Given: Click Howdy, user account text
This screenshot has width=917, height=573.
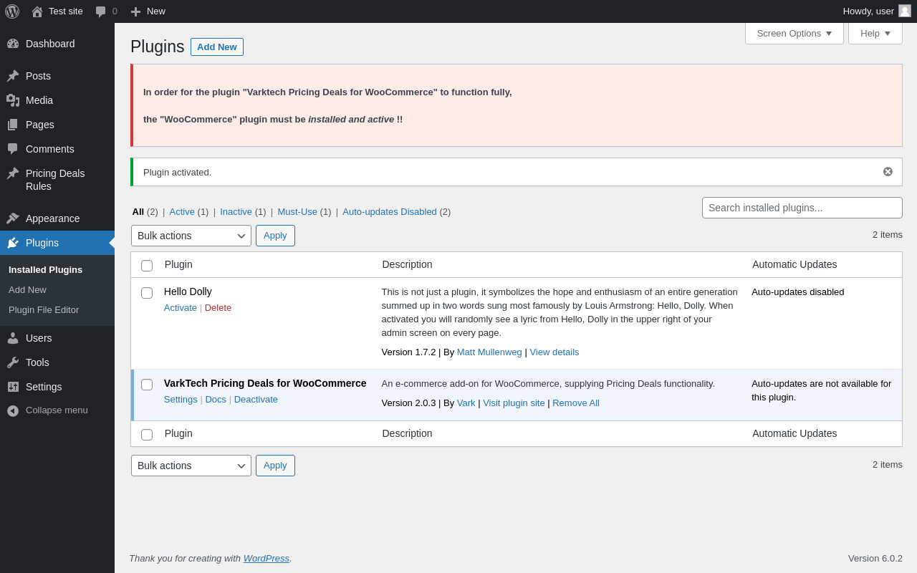Looking at the screenshot, I should pos(868,11).
